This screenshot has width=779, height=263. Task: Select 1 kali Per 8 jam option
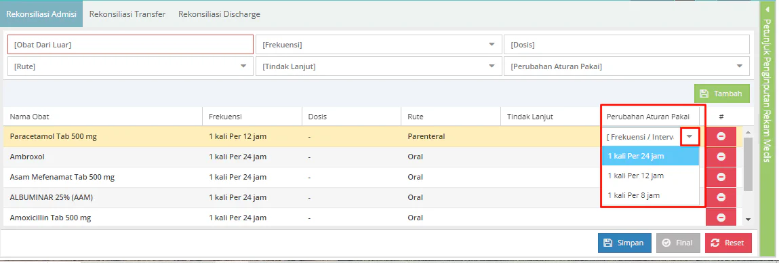click(650, 195)
